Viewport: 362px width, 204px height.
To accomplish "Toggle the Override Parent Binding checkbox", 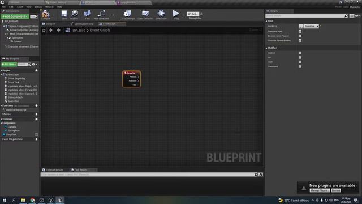I will pyautogui.click(x=300, y=40).
